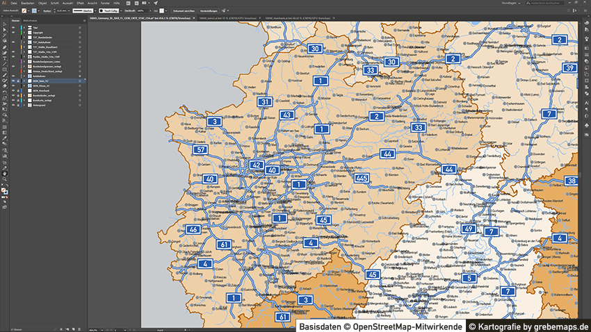Hide the Hintergrund layer
Viewport: 591px width, 332px height.
click(13, 106)
